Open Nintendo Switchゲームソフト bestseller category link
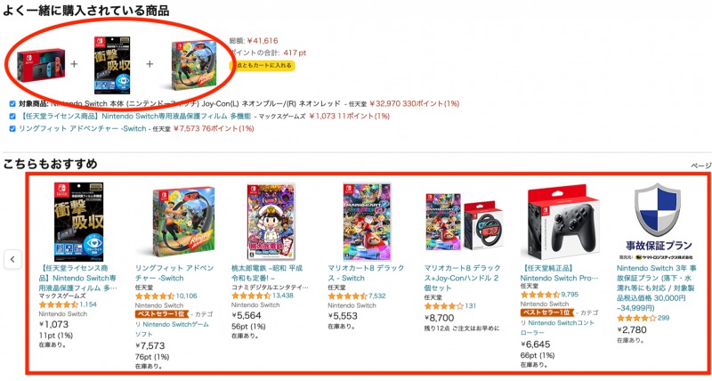 click(x=172, y=329)
